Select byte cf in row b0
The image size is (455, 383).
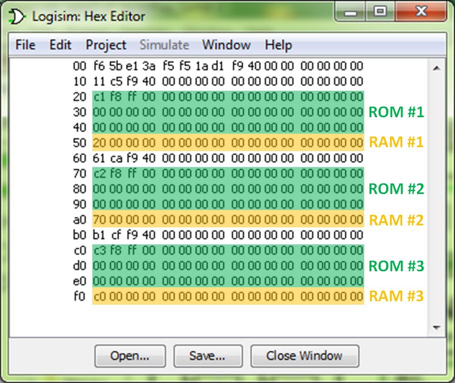tap(117, 235)
